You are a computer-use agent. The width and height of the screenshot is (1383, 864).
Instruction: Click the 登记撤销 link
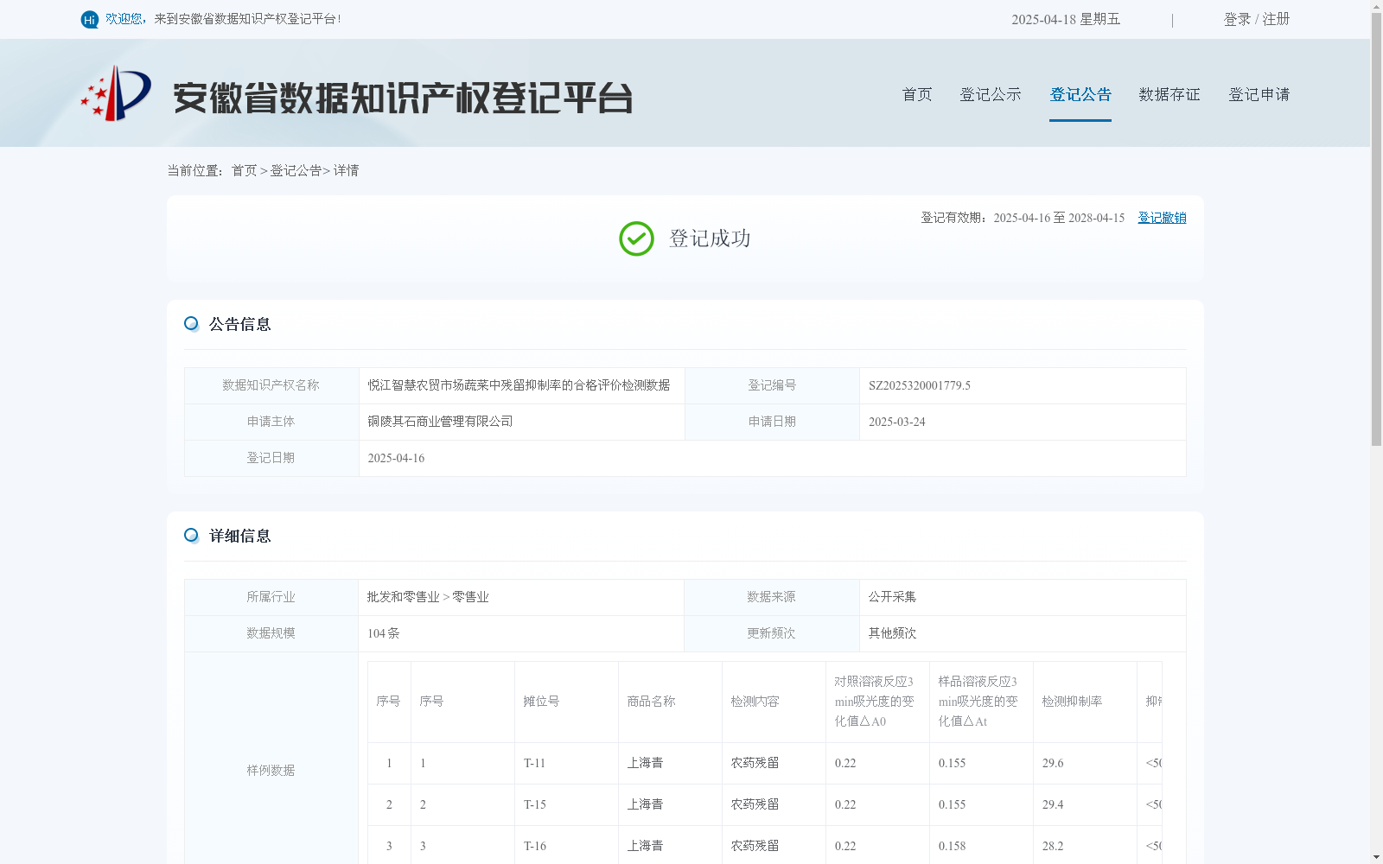pyautogui.click(x=1162, y=218)
